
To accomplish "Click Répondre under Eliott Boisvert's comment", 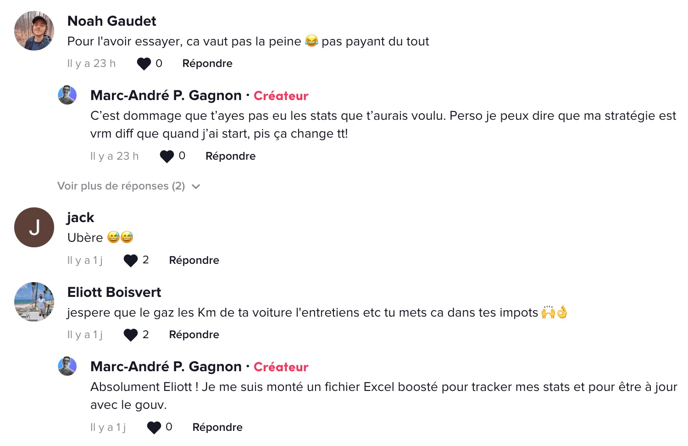I will click(194, 334).
